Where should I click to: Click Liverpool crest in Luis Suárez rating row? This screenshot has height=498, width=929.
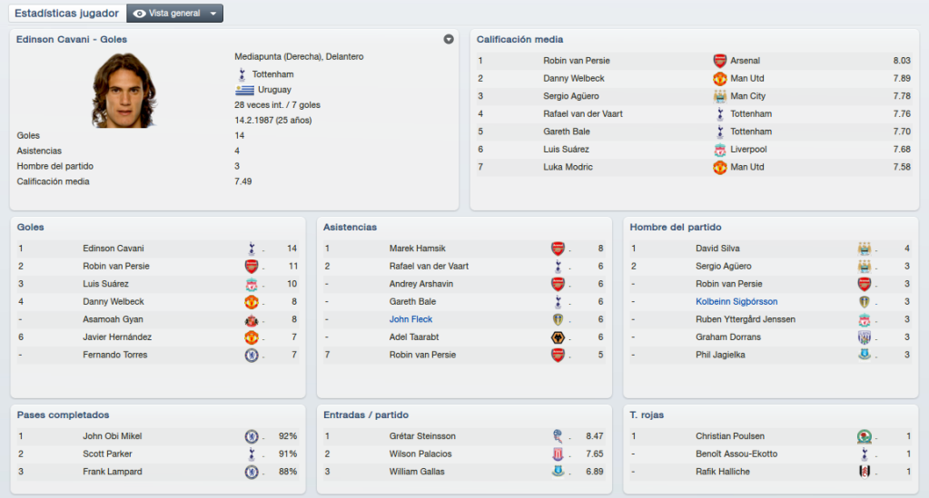pos(719,150)
